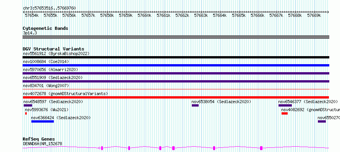Viewport: 340px width, 152px height.
Task: Select the 57660k position label
Action: [144, 15]
